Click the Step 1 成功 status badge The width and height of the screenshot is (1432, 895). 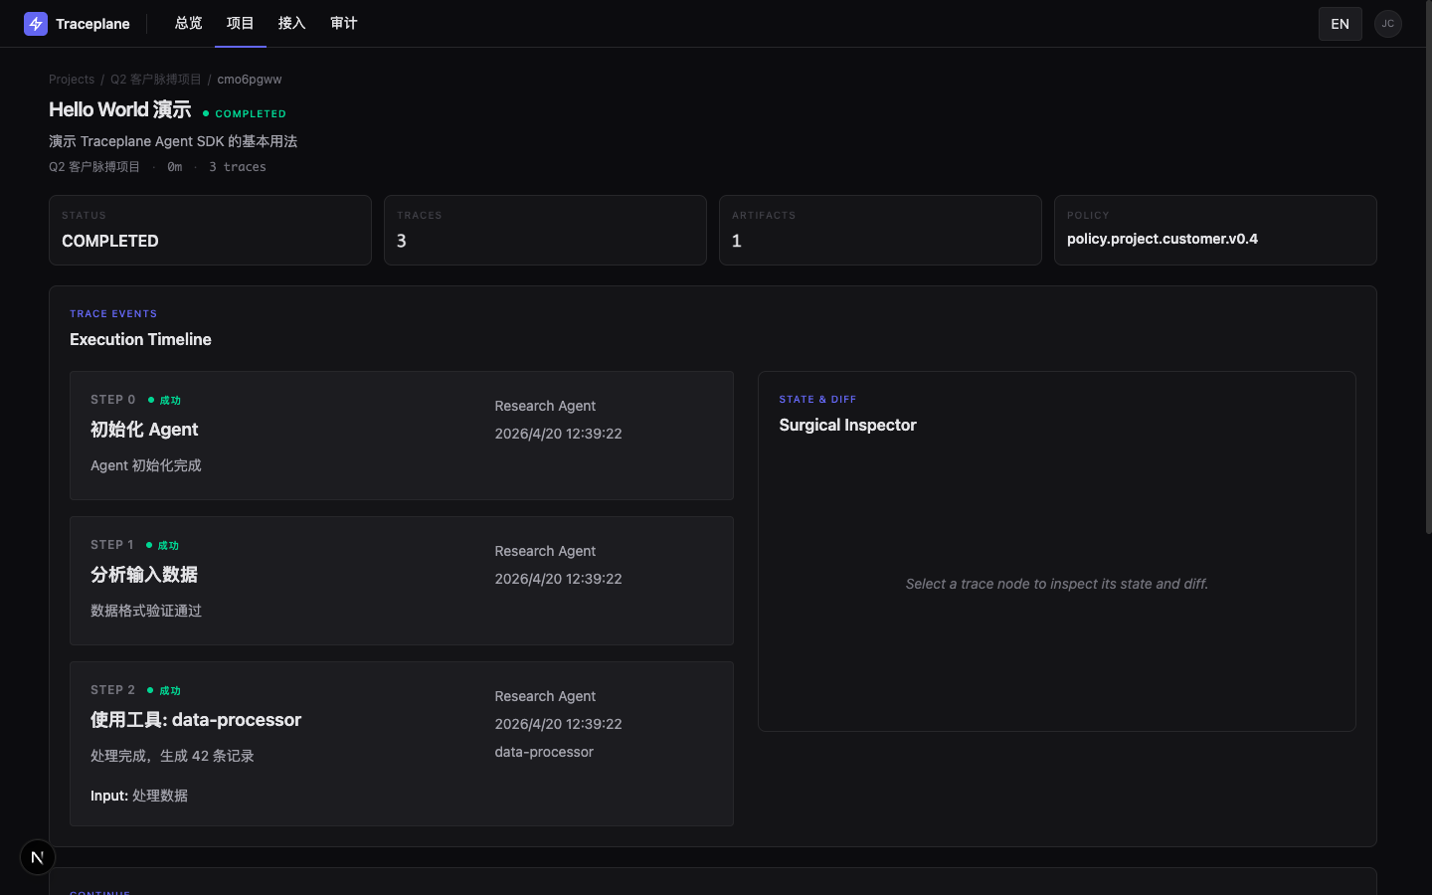163,545
